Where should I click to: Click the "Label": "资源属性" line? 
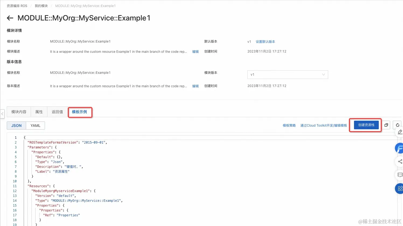(52, 172)
